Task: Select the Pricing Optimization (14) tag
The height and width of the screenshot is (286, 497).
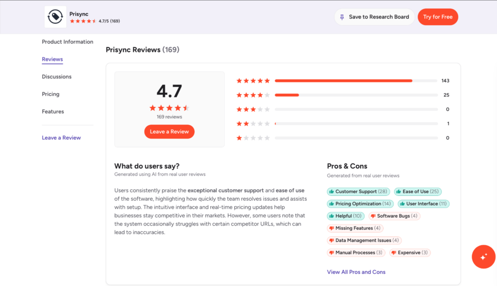Action: click(x=360, y=204)
